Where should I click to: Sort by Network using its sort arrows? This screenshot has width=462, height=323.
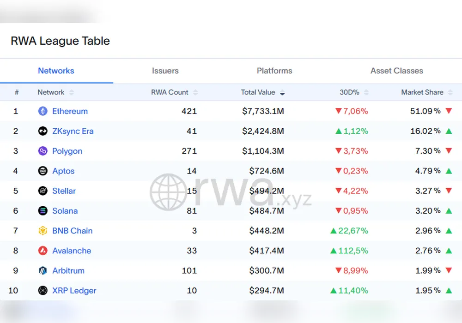click(x=71, y=92)
